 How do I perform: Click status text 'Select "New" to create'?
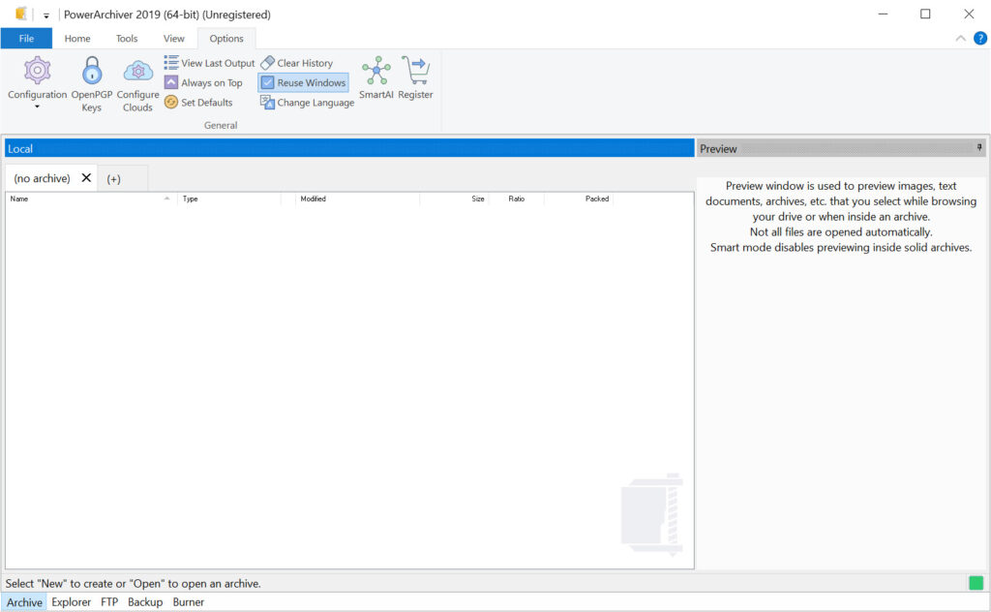click(134, 584)
